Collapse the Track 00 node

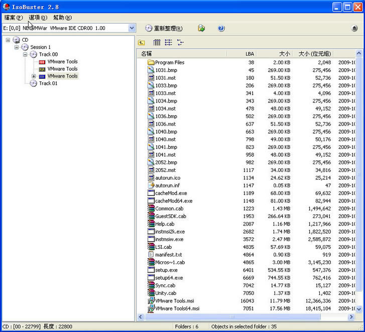tap(25, 54)
